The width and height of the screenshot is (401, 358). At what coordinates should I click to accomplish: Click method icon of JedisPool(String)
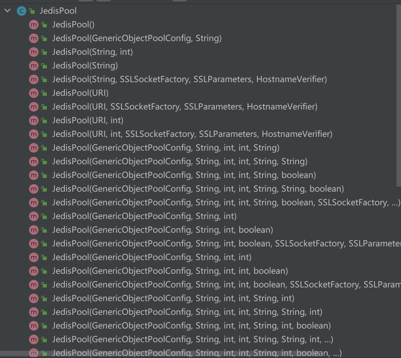click(x=33, y=66)
